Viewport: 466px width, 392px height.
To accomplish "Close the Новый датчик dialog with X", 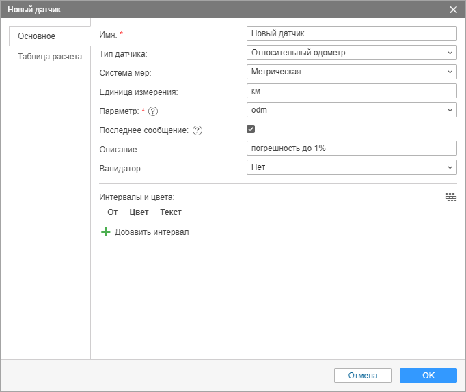I will 453,10.
